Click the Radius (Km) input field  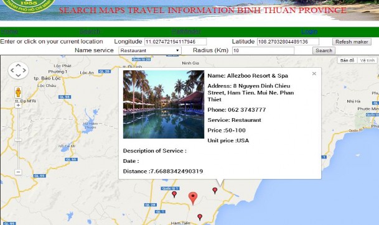263,50
